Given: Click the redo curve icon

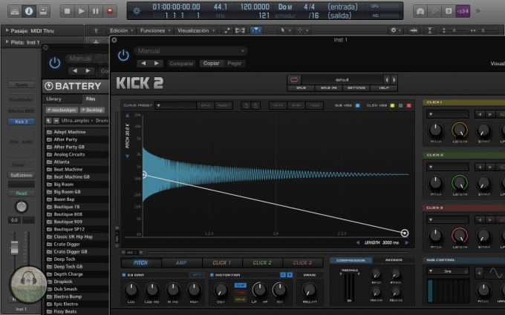Looking at the screenshot, I should 255,105.
